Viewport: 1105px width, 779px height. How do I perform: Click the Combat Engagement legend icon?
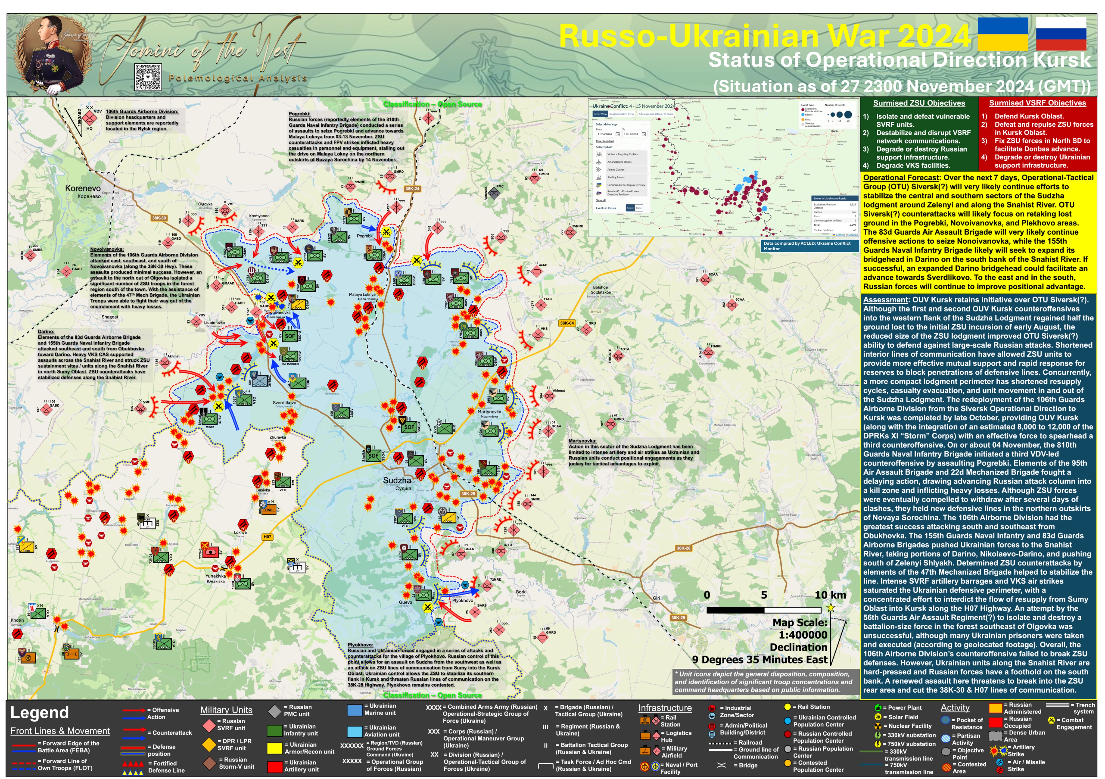pyautogui.click(x=1052, y=721)
